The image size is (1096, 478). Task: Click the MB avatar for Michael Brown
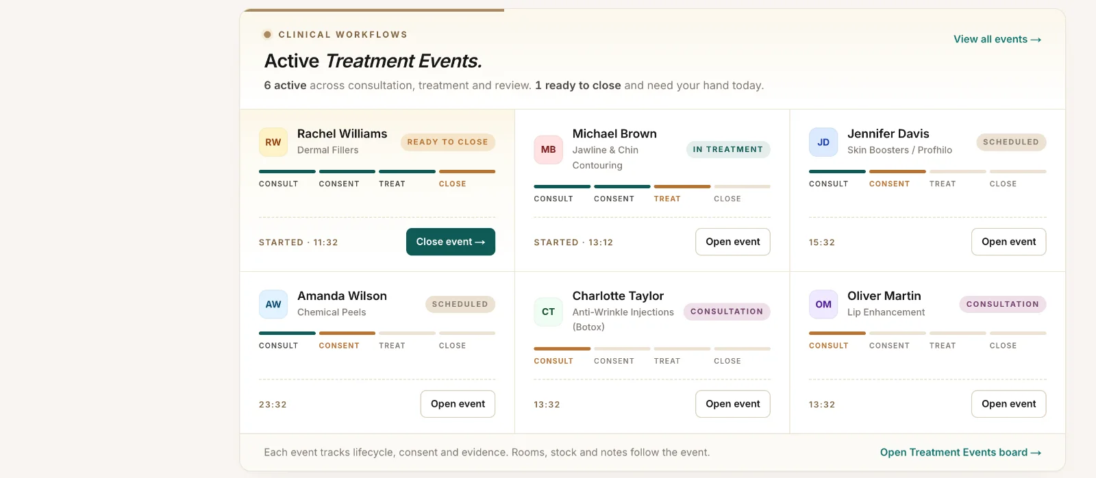pos(548,149)
